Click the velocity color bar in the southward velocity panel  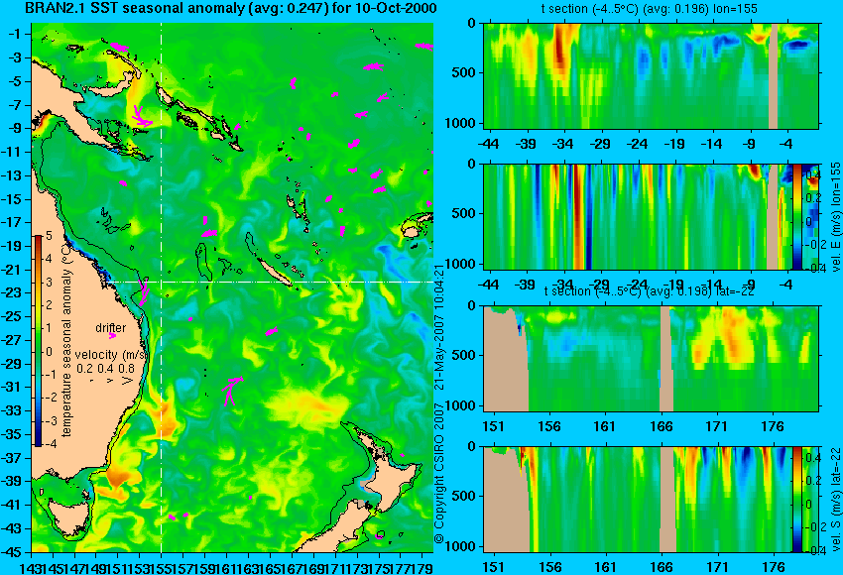[796, 500]
